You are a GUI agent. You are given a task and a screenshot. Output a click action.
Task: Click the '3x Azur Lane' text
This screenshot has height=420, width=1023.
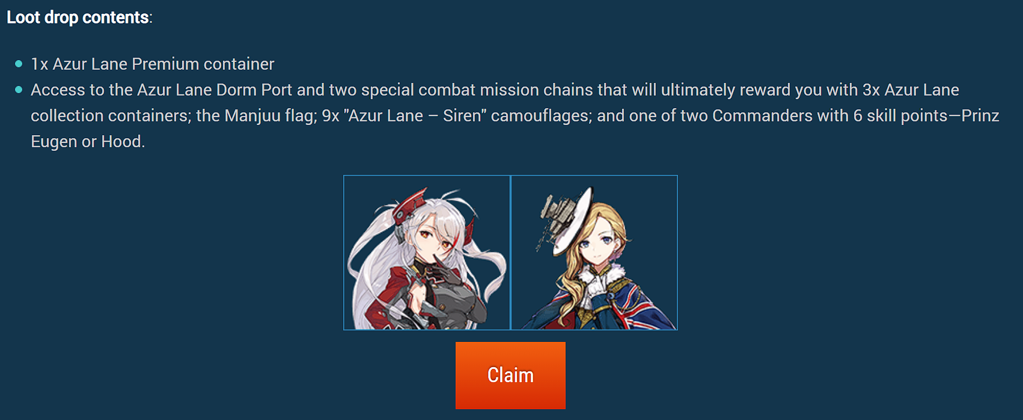[911, 90]
